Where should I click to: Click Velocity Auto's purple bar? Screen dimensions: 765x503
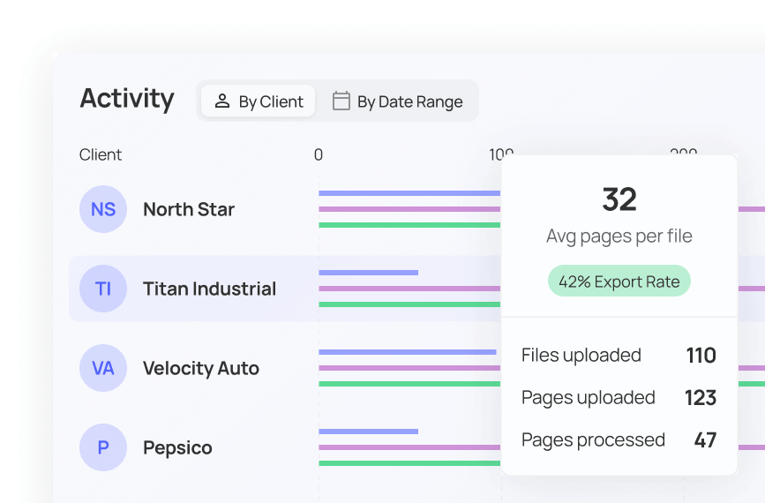pyautogui.click(x=409, y=368)
